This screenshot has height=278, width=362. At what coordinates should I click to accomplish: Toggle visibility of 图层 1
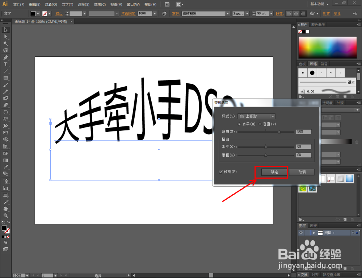pyautogui.click(x=301, y=233)
